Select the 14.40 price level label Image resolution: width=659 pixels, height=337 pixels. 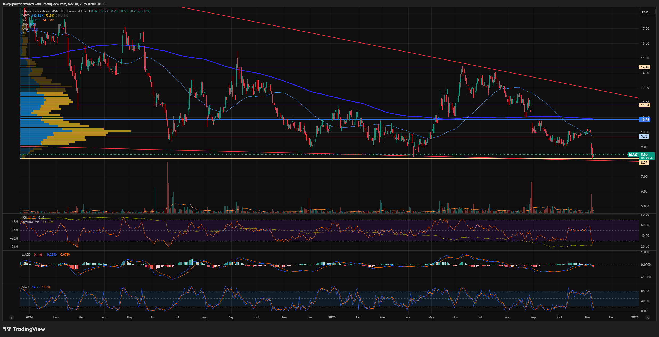click(645, 67)
